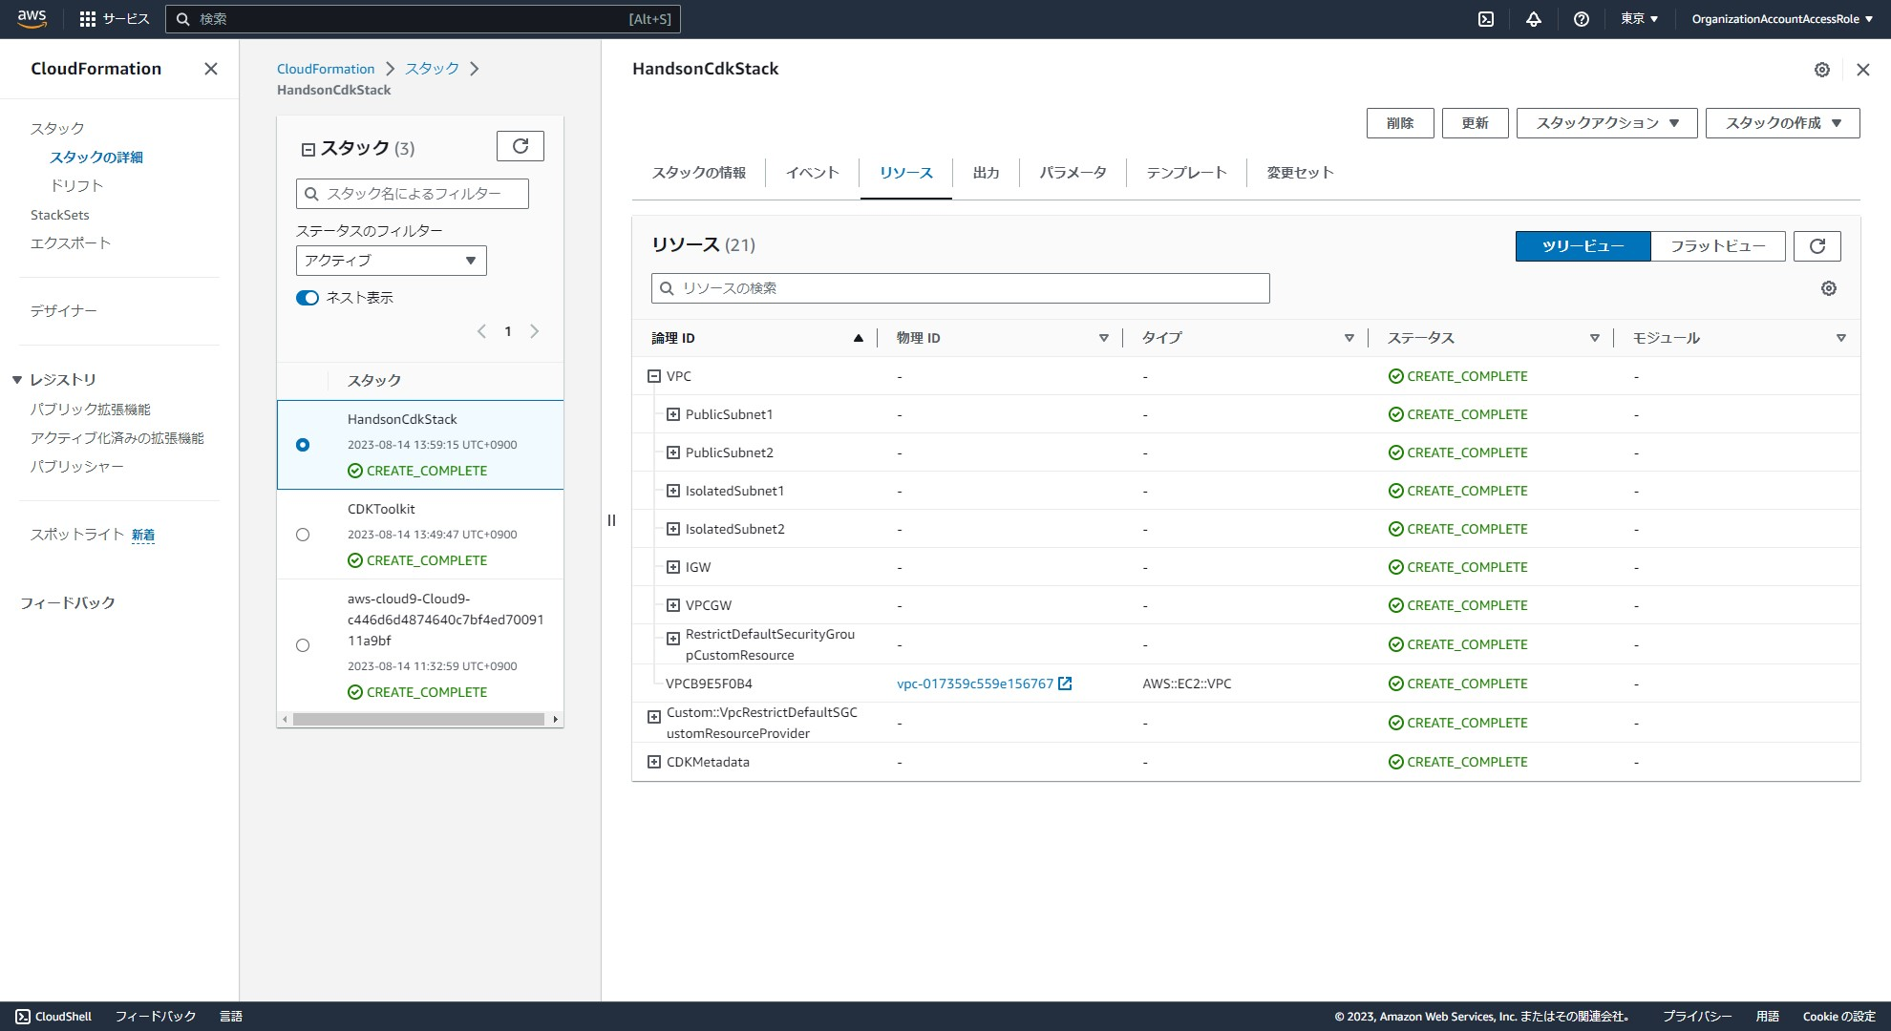The height and width of the screenshot is (1031, 1891).
Task: Open external link icon beside VPC physical ID
Action: (x=1065, y=684)
